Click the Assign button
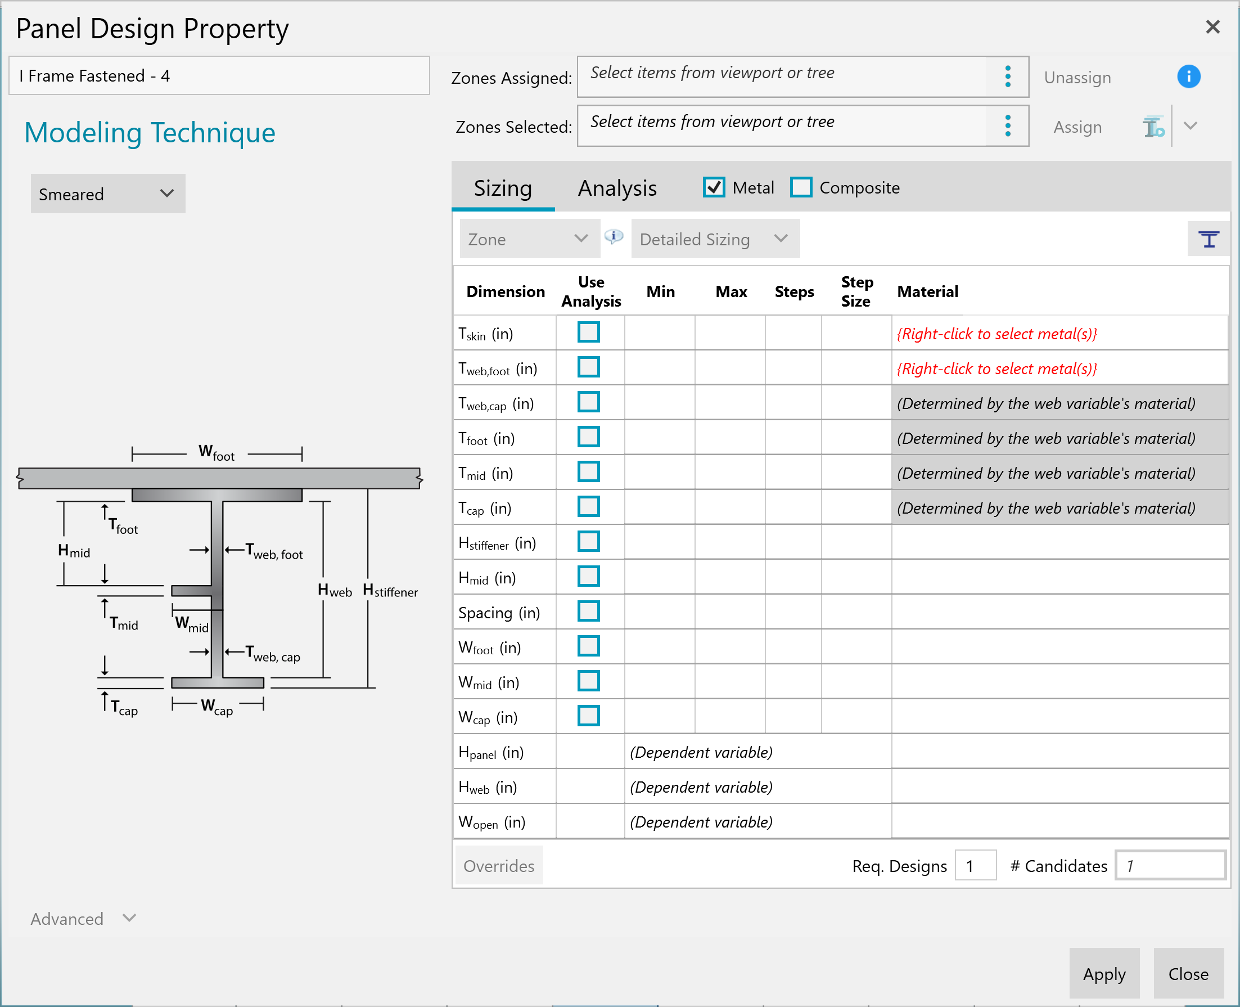1240x1007 pixels. coord(1077,127)
